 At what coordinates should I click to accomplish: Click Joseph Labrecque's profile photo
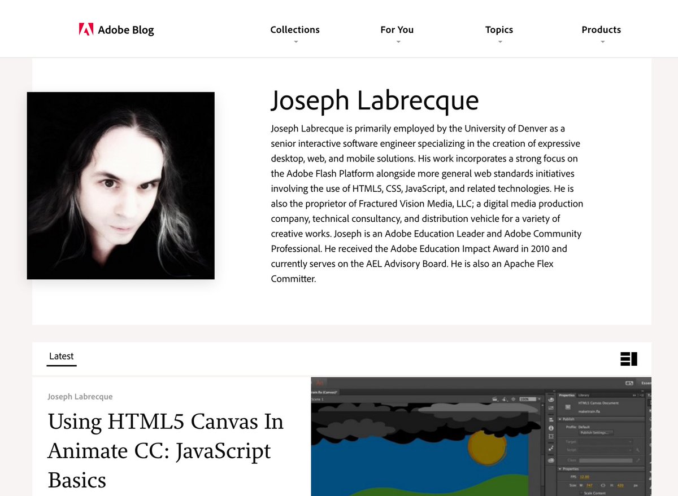(x=121, y=186)
